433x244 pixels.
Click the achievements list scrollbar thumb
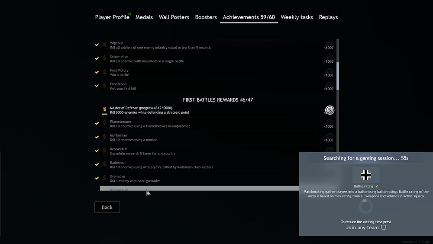(x=338, y=76)
